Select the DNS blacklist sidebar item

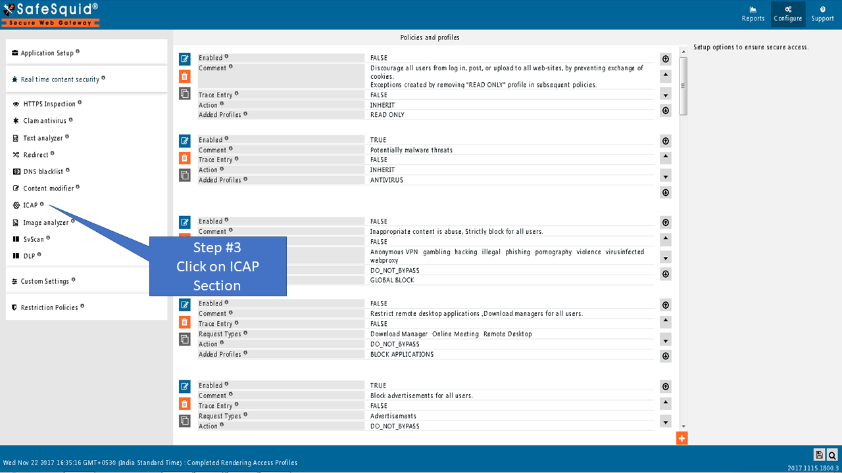point(43,171)
